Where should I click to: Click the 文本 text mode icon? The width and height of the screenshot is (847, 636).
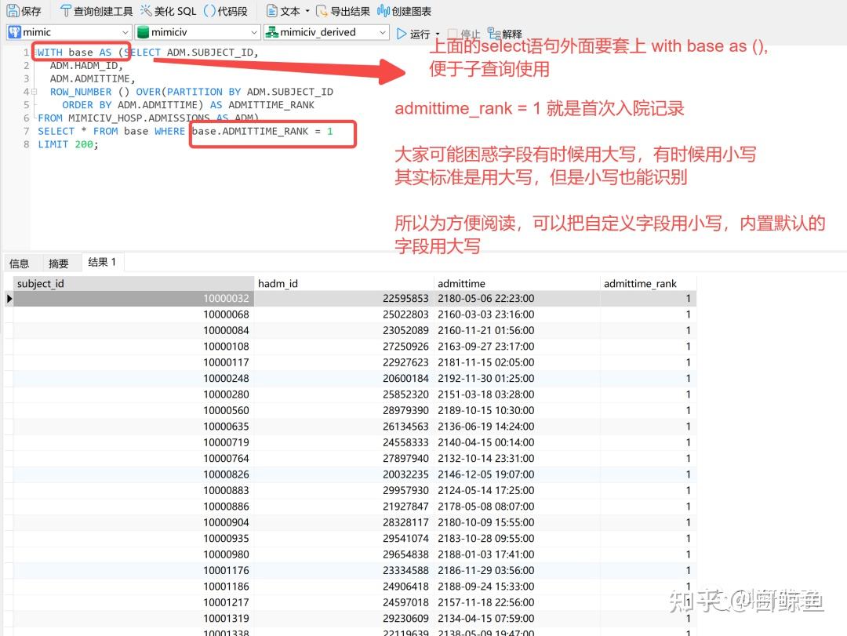284,10
